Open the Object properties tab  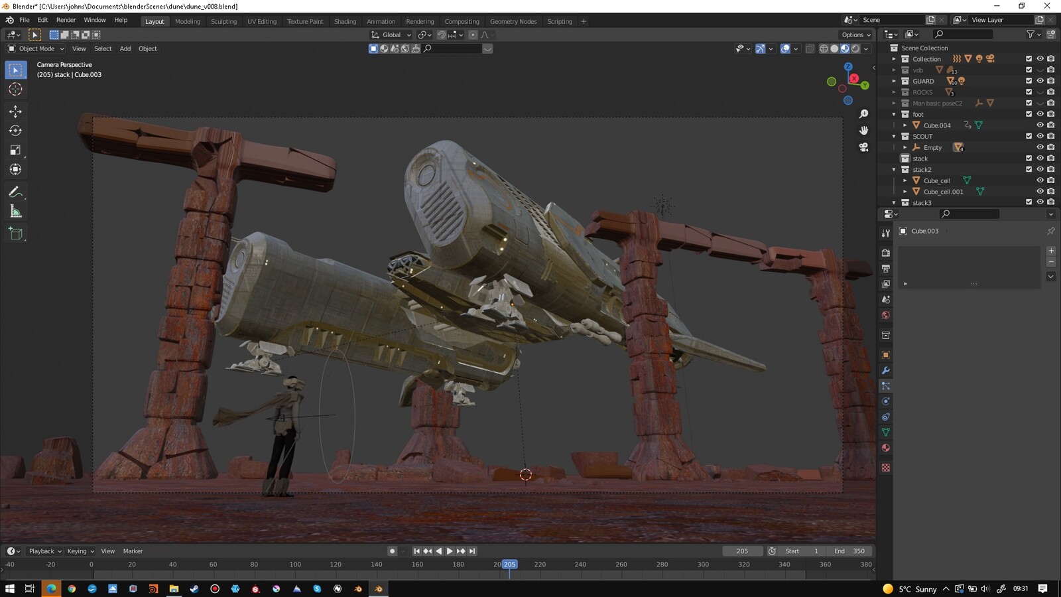point(885,355)
